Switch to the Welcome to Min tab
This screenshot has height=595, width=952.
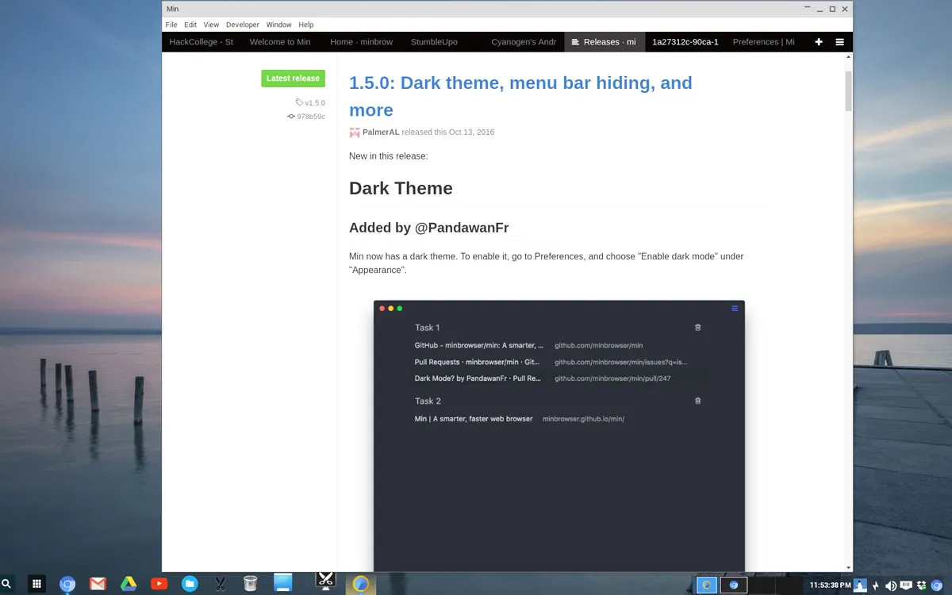click(280, 41)
